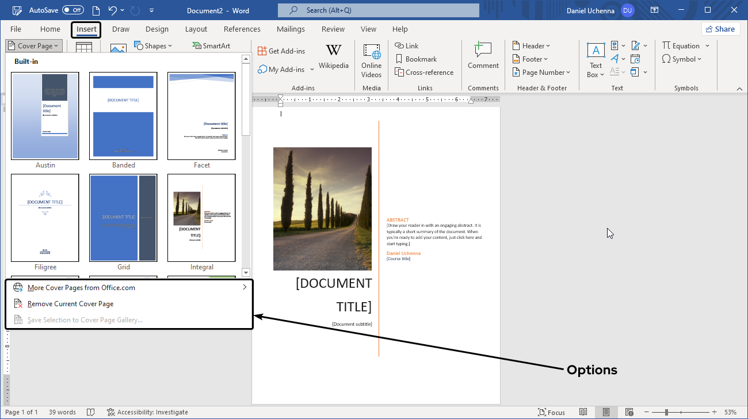The width and height of the screenshot is (748, 419).
Task: Open the References tab
Action: tap(242, 29)
